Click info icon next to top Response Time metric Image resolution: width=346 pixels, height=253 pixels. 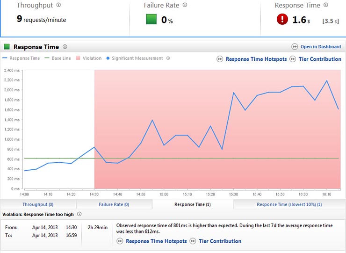325,5
